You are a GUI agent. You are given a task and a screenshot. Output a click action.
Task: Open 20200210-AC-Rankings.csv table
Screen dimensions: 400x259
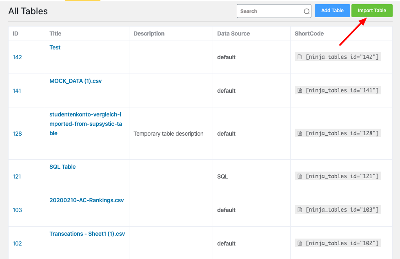click(x=87, y=200)
